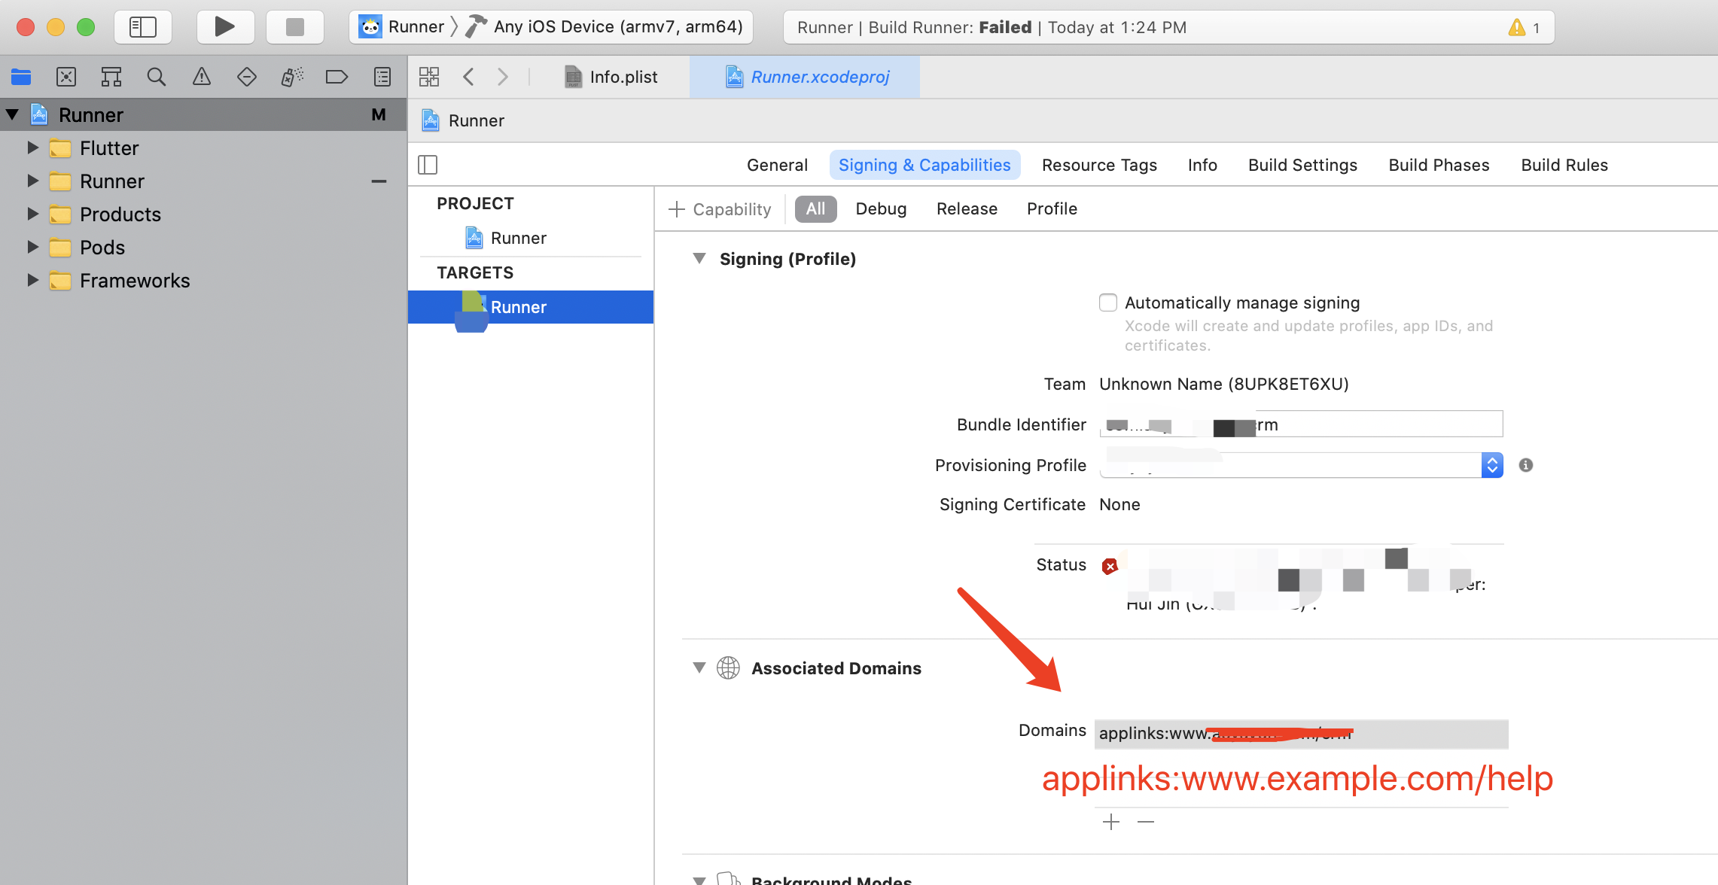Enable Automatically manage signing checkbox
The image size is (1718, 885).
(x=1108, y=303)
